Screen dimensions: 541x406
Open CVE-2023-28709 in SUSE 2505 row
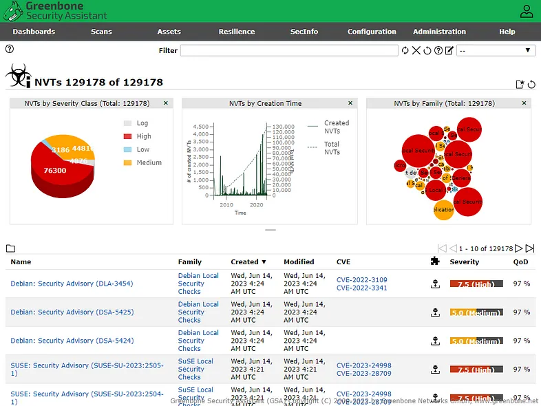(364, 373)
